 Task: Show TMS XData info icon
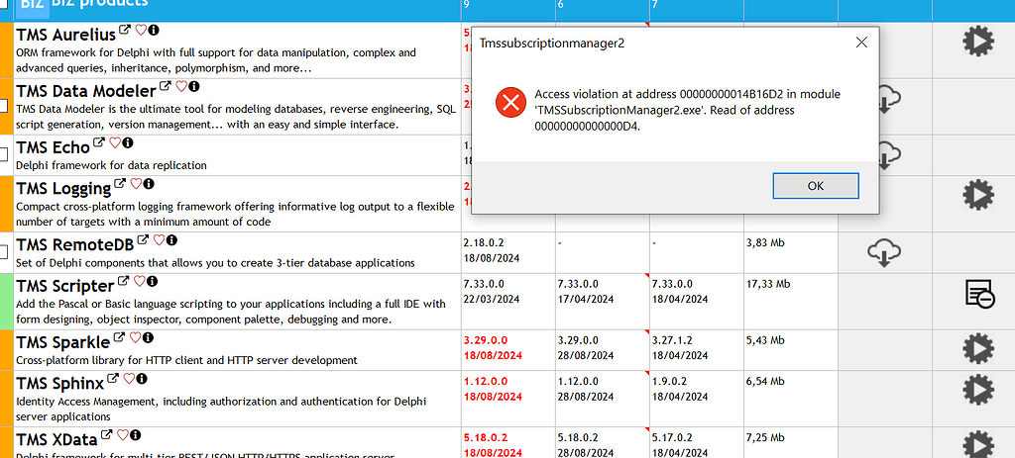pos(135,434)
